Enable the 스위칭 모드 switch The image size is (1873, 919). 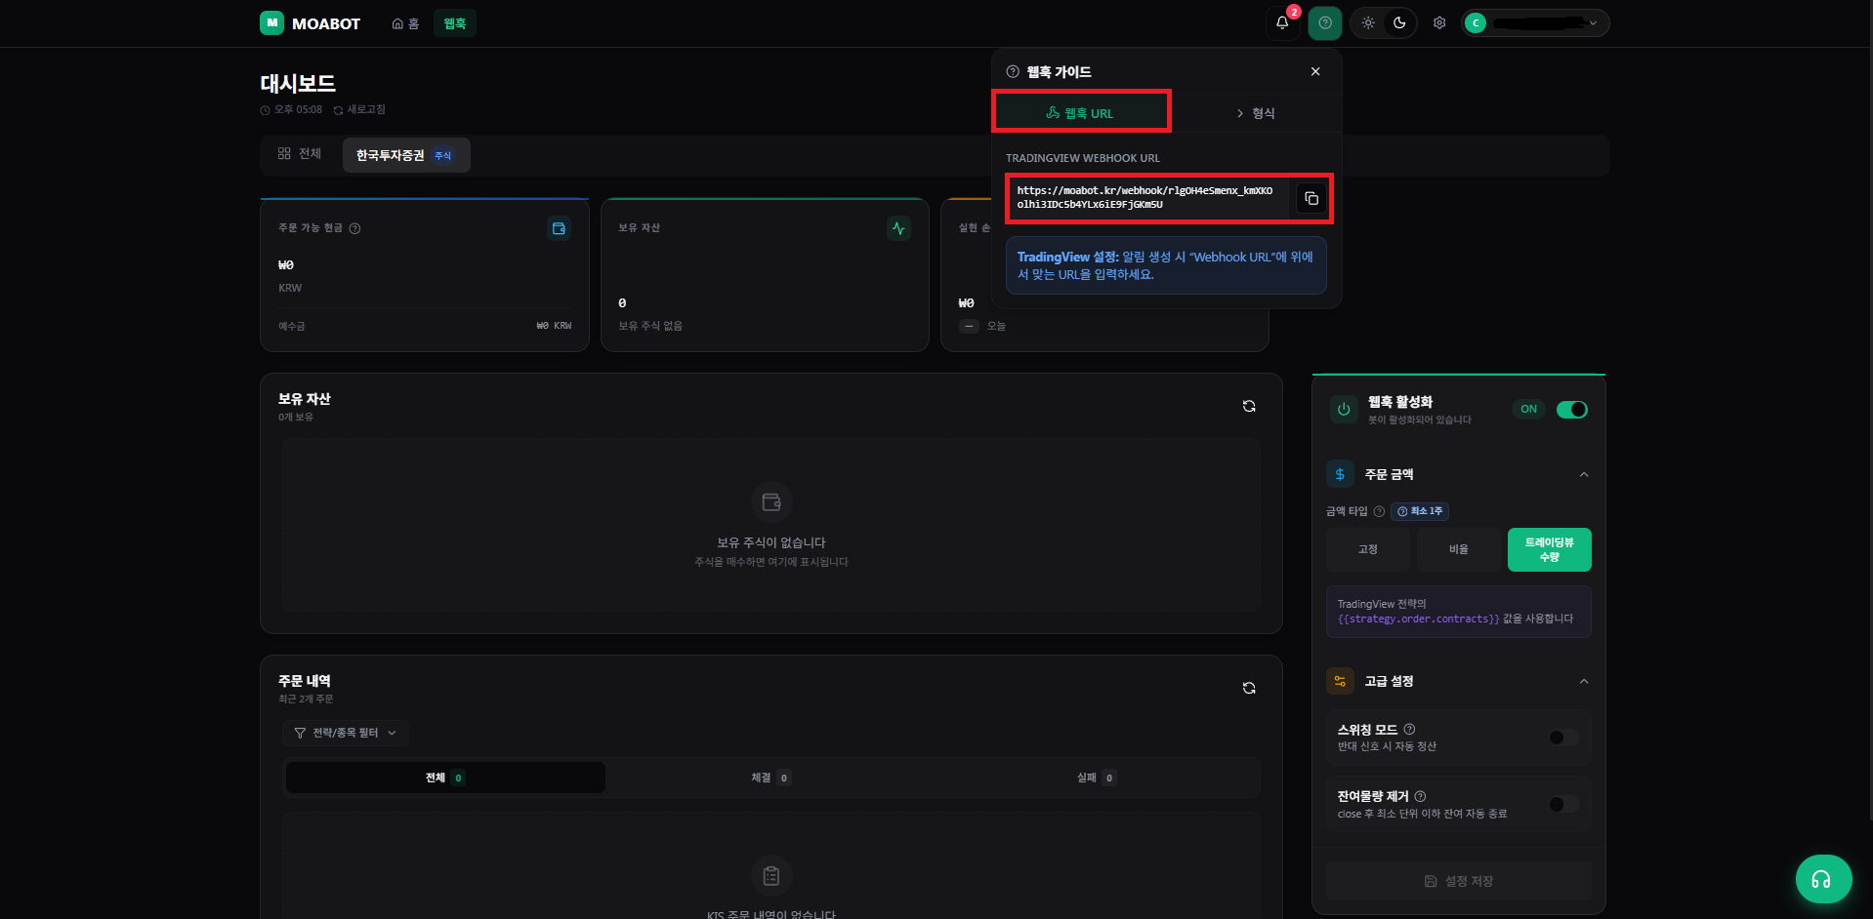[x=1563, y=738]
